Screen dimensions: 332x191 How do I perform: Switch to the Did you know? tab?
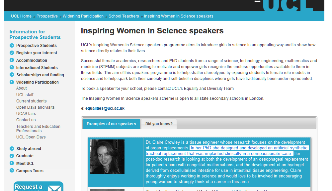tap(159, 124)
